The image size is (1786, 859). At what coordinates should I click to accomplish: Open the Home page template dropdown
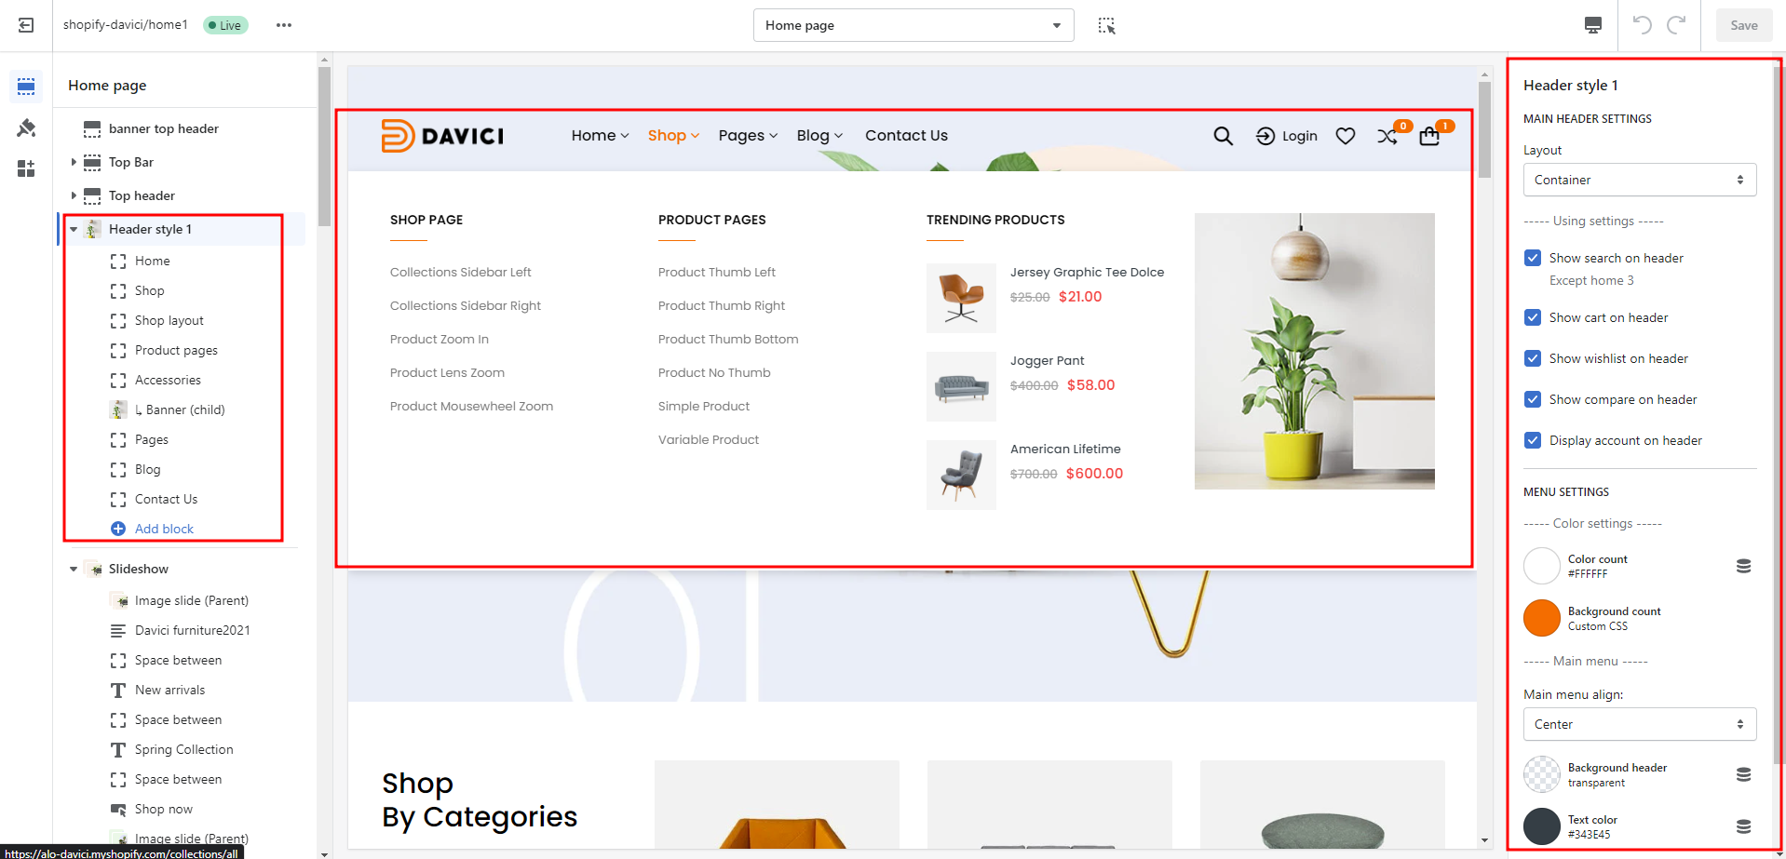(913, 25)
